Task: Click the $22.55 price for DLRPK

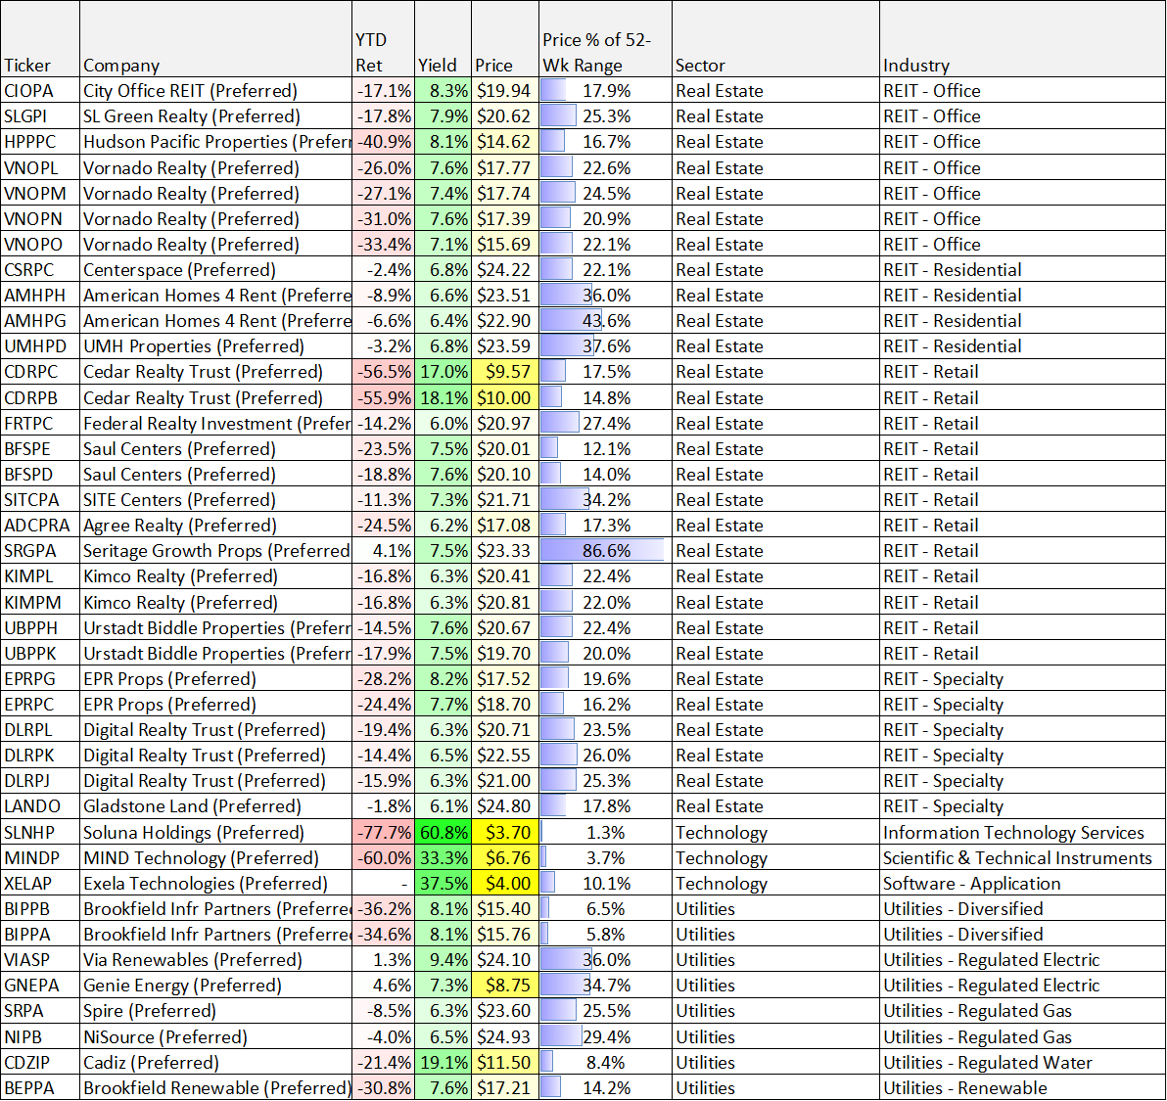Action: [505, 756]
